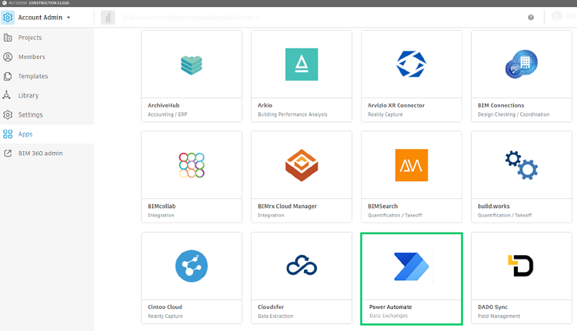Click the Account Admin gear icon
Image resolution: width=577 pixels, height=331 pixels.
coord(8,17)
